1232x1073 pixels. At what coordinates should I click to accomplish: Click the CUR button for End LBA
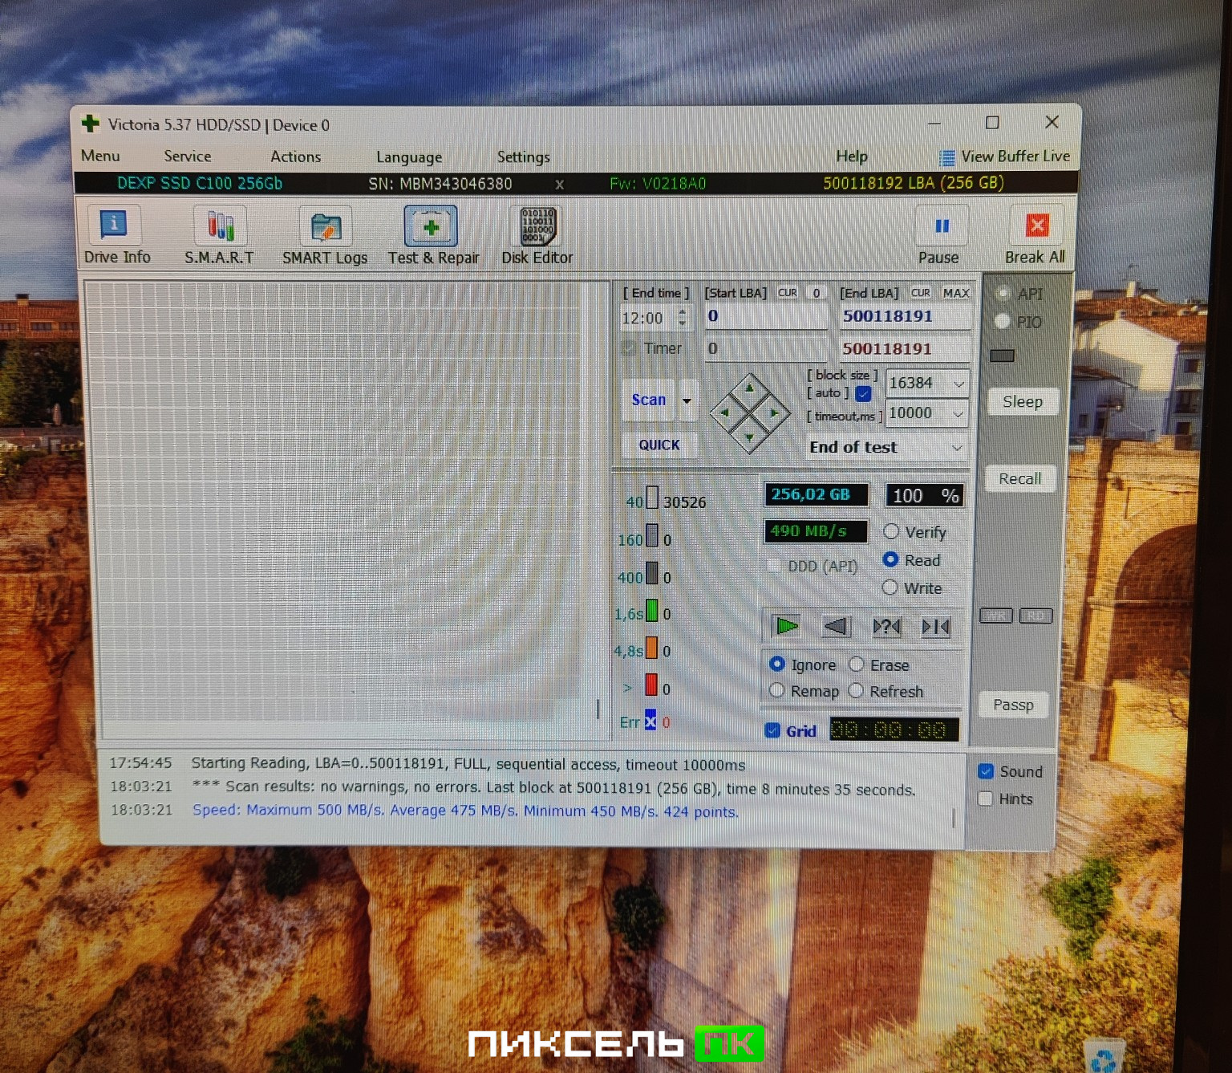point(920,293)
